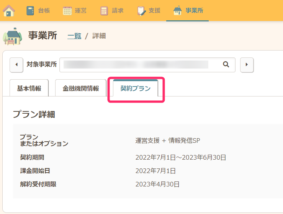This screenshot has height=214, width=283.
Task: Click the 事業所 page title
Action: click(x=43, y=36)
